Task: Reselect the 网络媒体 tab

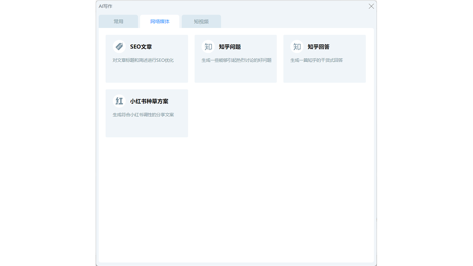Action: click(x=159, y=21)
